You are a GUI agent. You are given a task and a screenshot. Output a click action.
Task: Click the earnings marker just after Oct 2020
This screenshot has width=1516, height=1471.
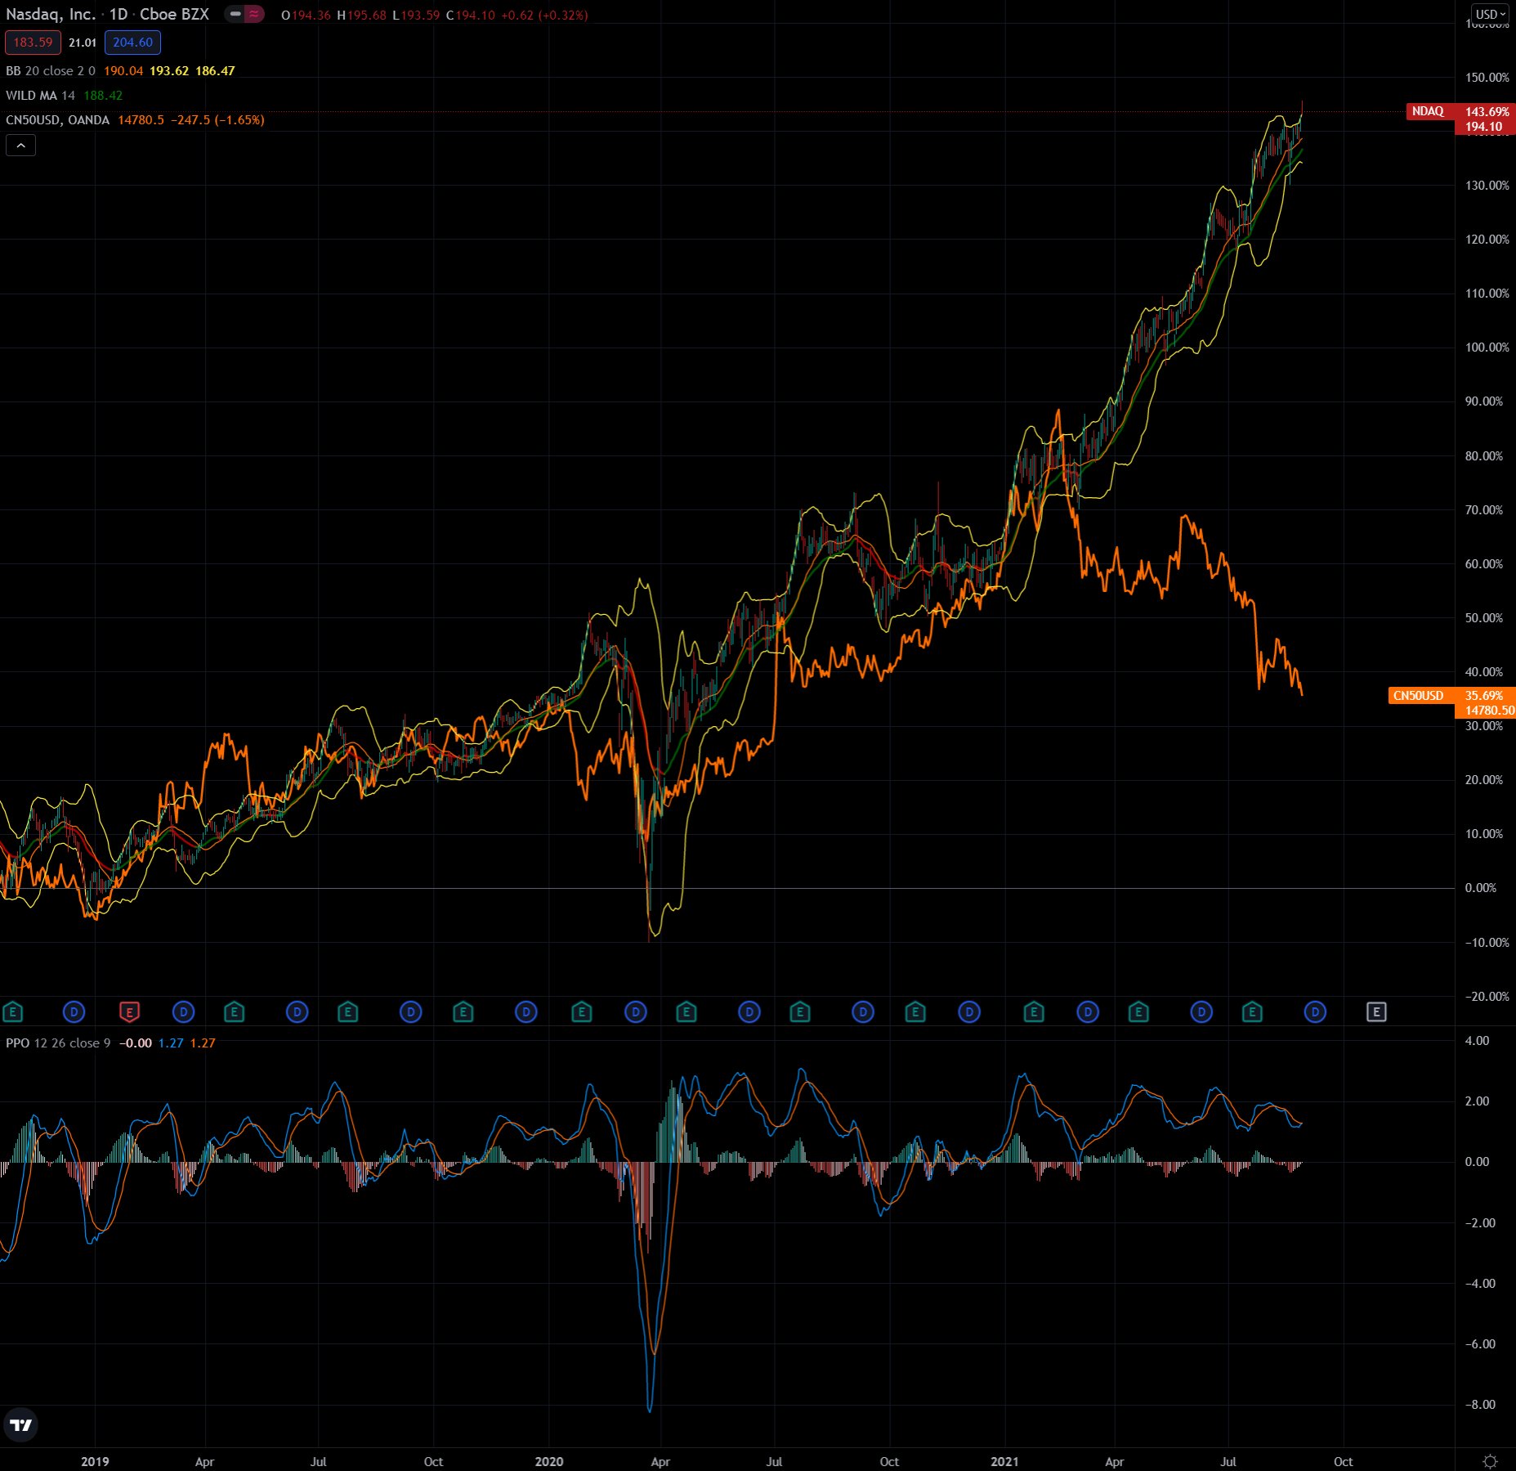[915, 1012]
